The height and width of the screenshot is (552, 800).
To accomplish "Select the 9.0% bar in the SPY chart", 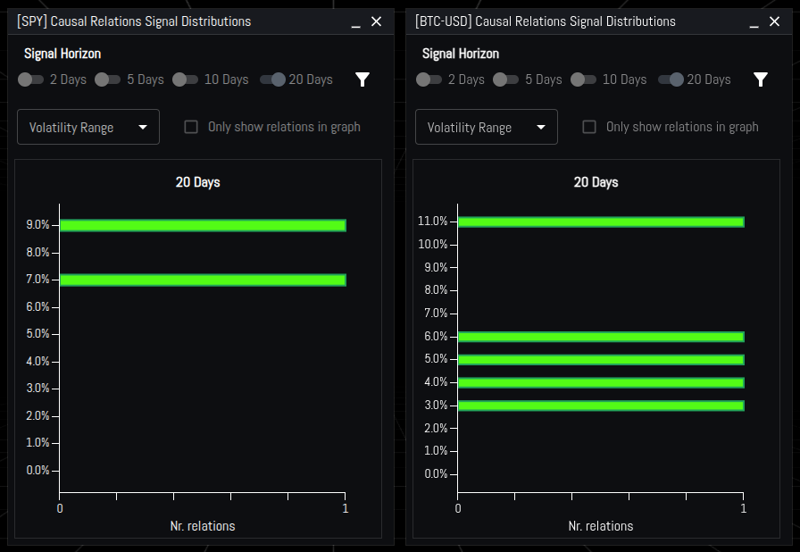I will coord(203,225).
